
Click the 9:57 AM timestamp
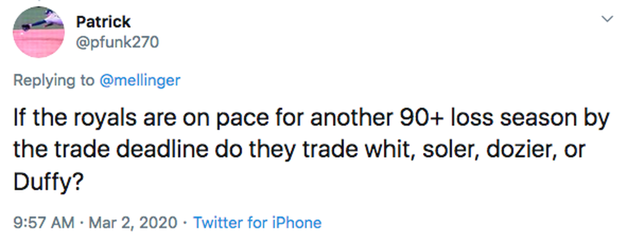point(43,223)
